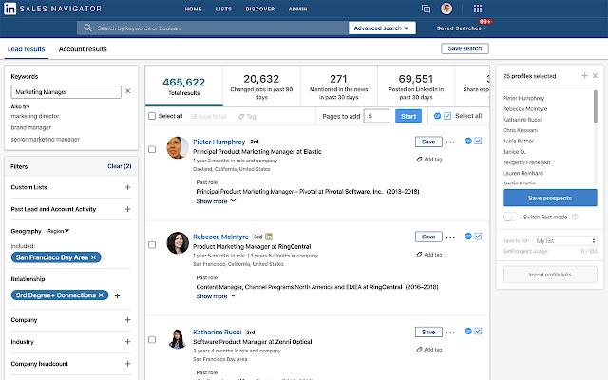608x380 pixels.
Task: Click the Pages to add number field
Action: (376, 116)
